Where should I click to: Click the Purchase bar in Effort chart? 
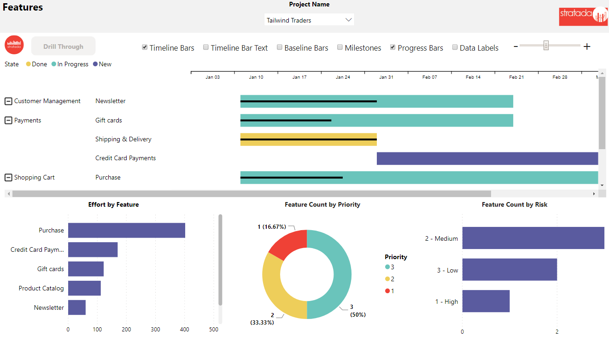tap(127, 230)
